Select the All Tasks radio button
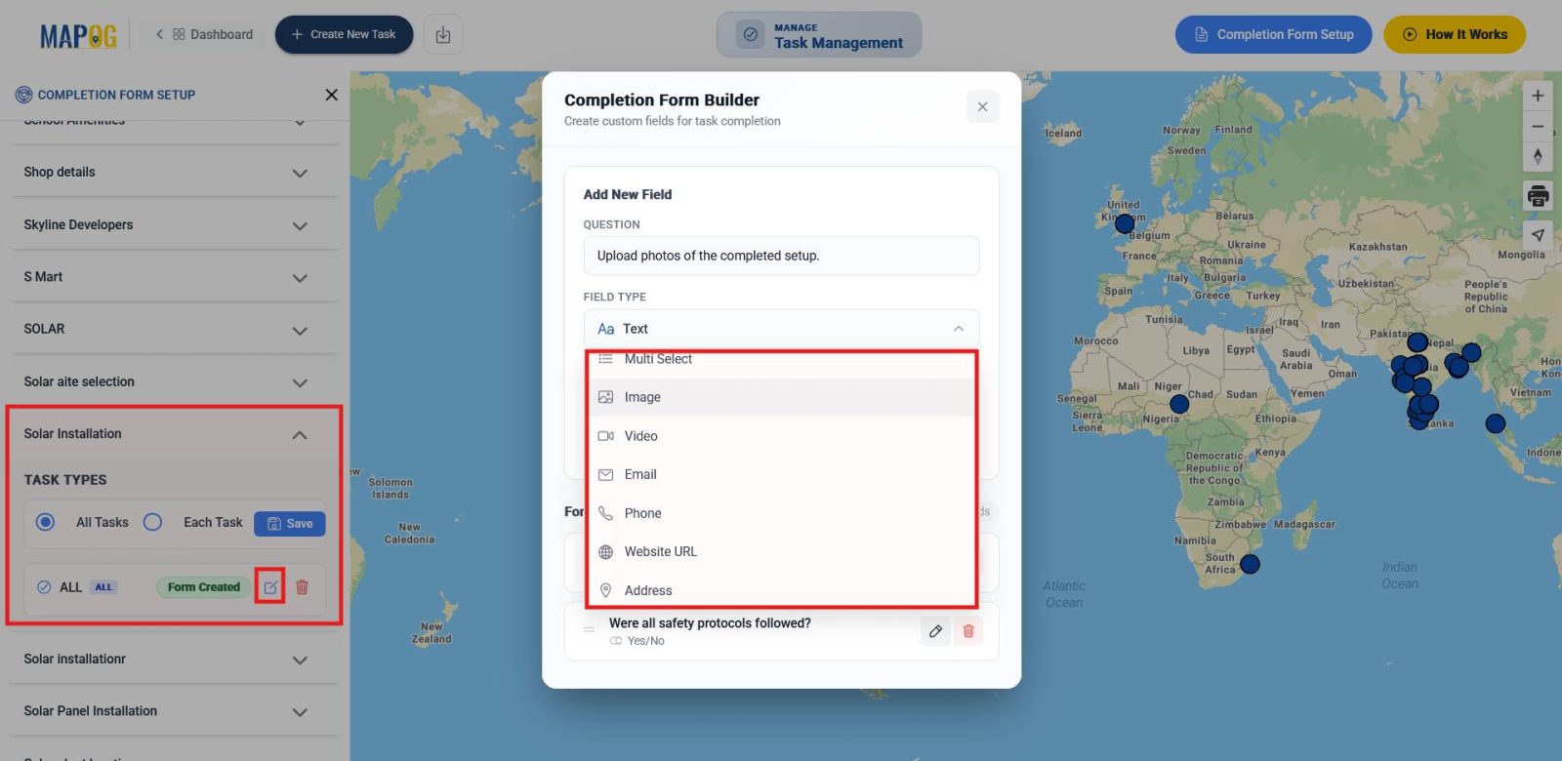 point(45,522)
